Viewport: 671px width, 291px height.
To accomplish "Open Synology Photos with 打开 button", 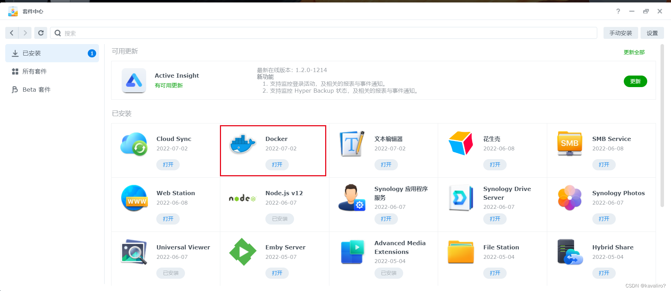I will [x=604, y=219].
